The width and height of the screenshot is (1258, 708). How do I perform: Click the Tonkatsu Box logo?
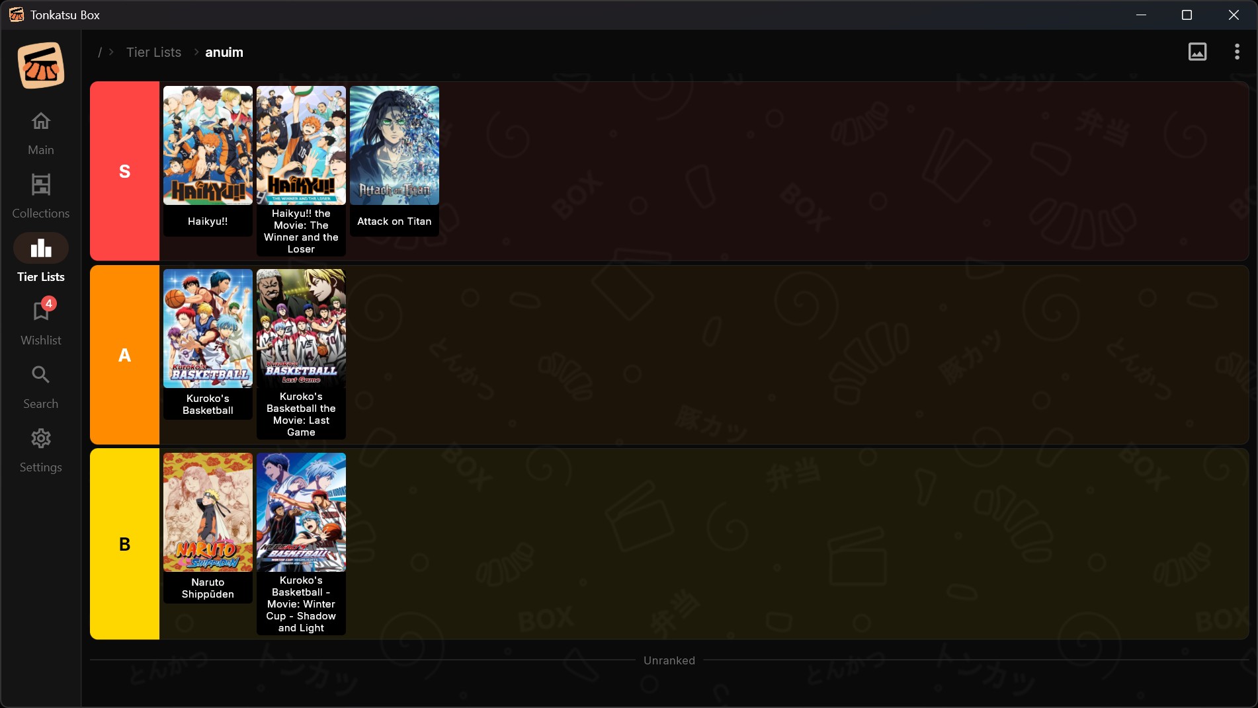(x=40, y=64)
